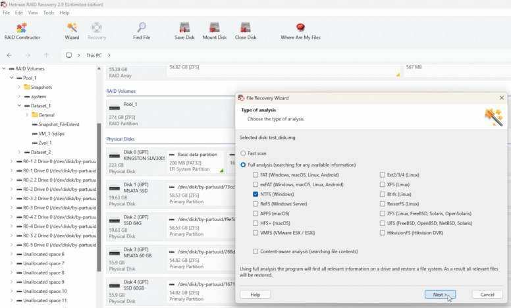This screenshot has height=308, width=511.
Task: Open the Find File search tool
Action: [142, 31]
